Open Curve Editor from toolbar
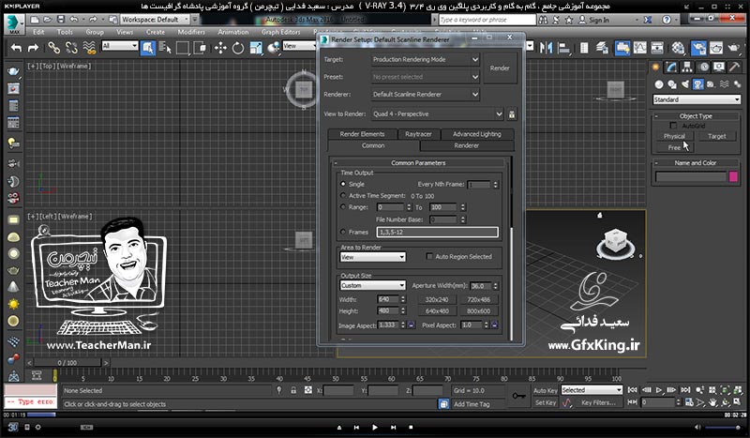This screenshot has height=438, width=750. tap(640, 48)
